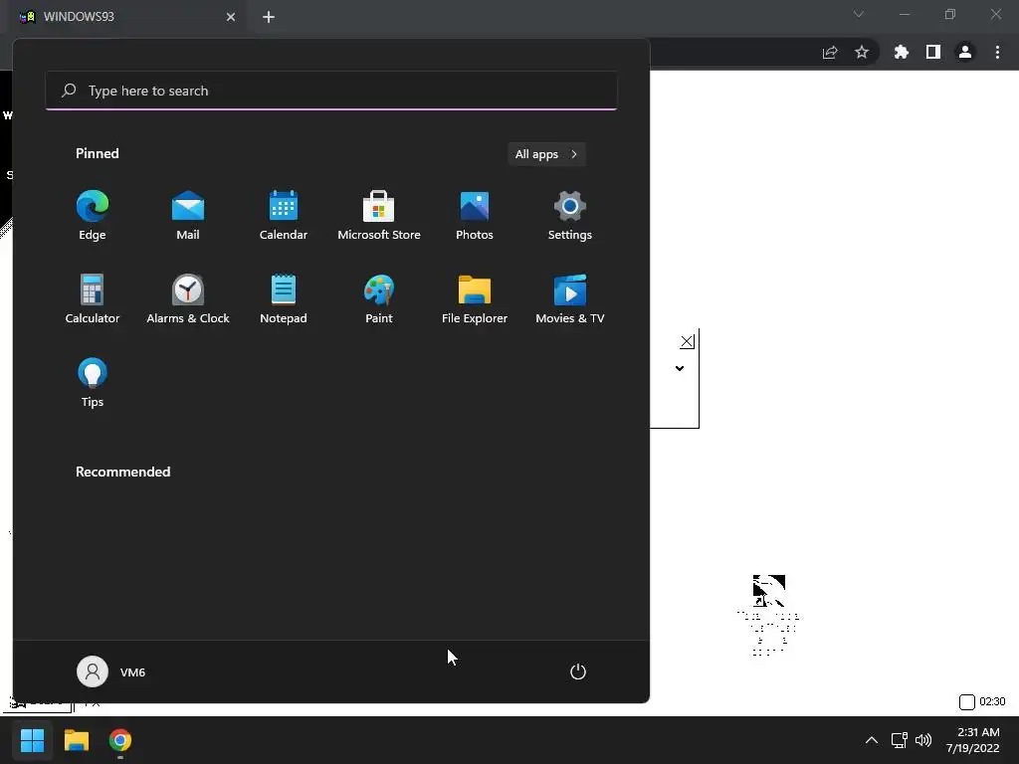
Task: Focus the Type here to search field
Action: (331, 91)
